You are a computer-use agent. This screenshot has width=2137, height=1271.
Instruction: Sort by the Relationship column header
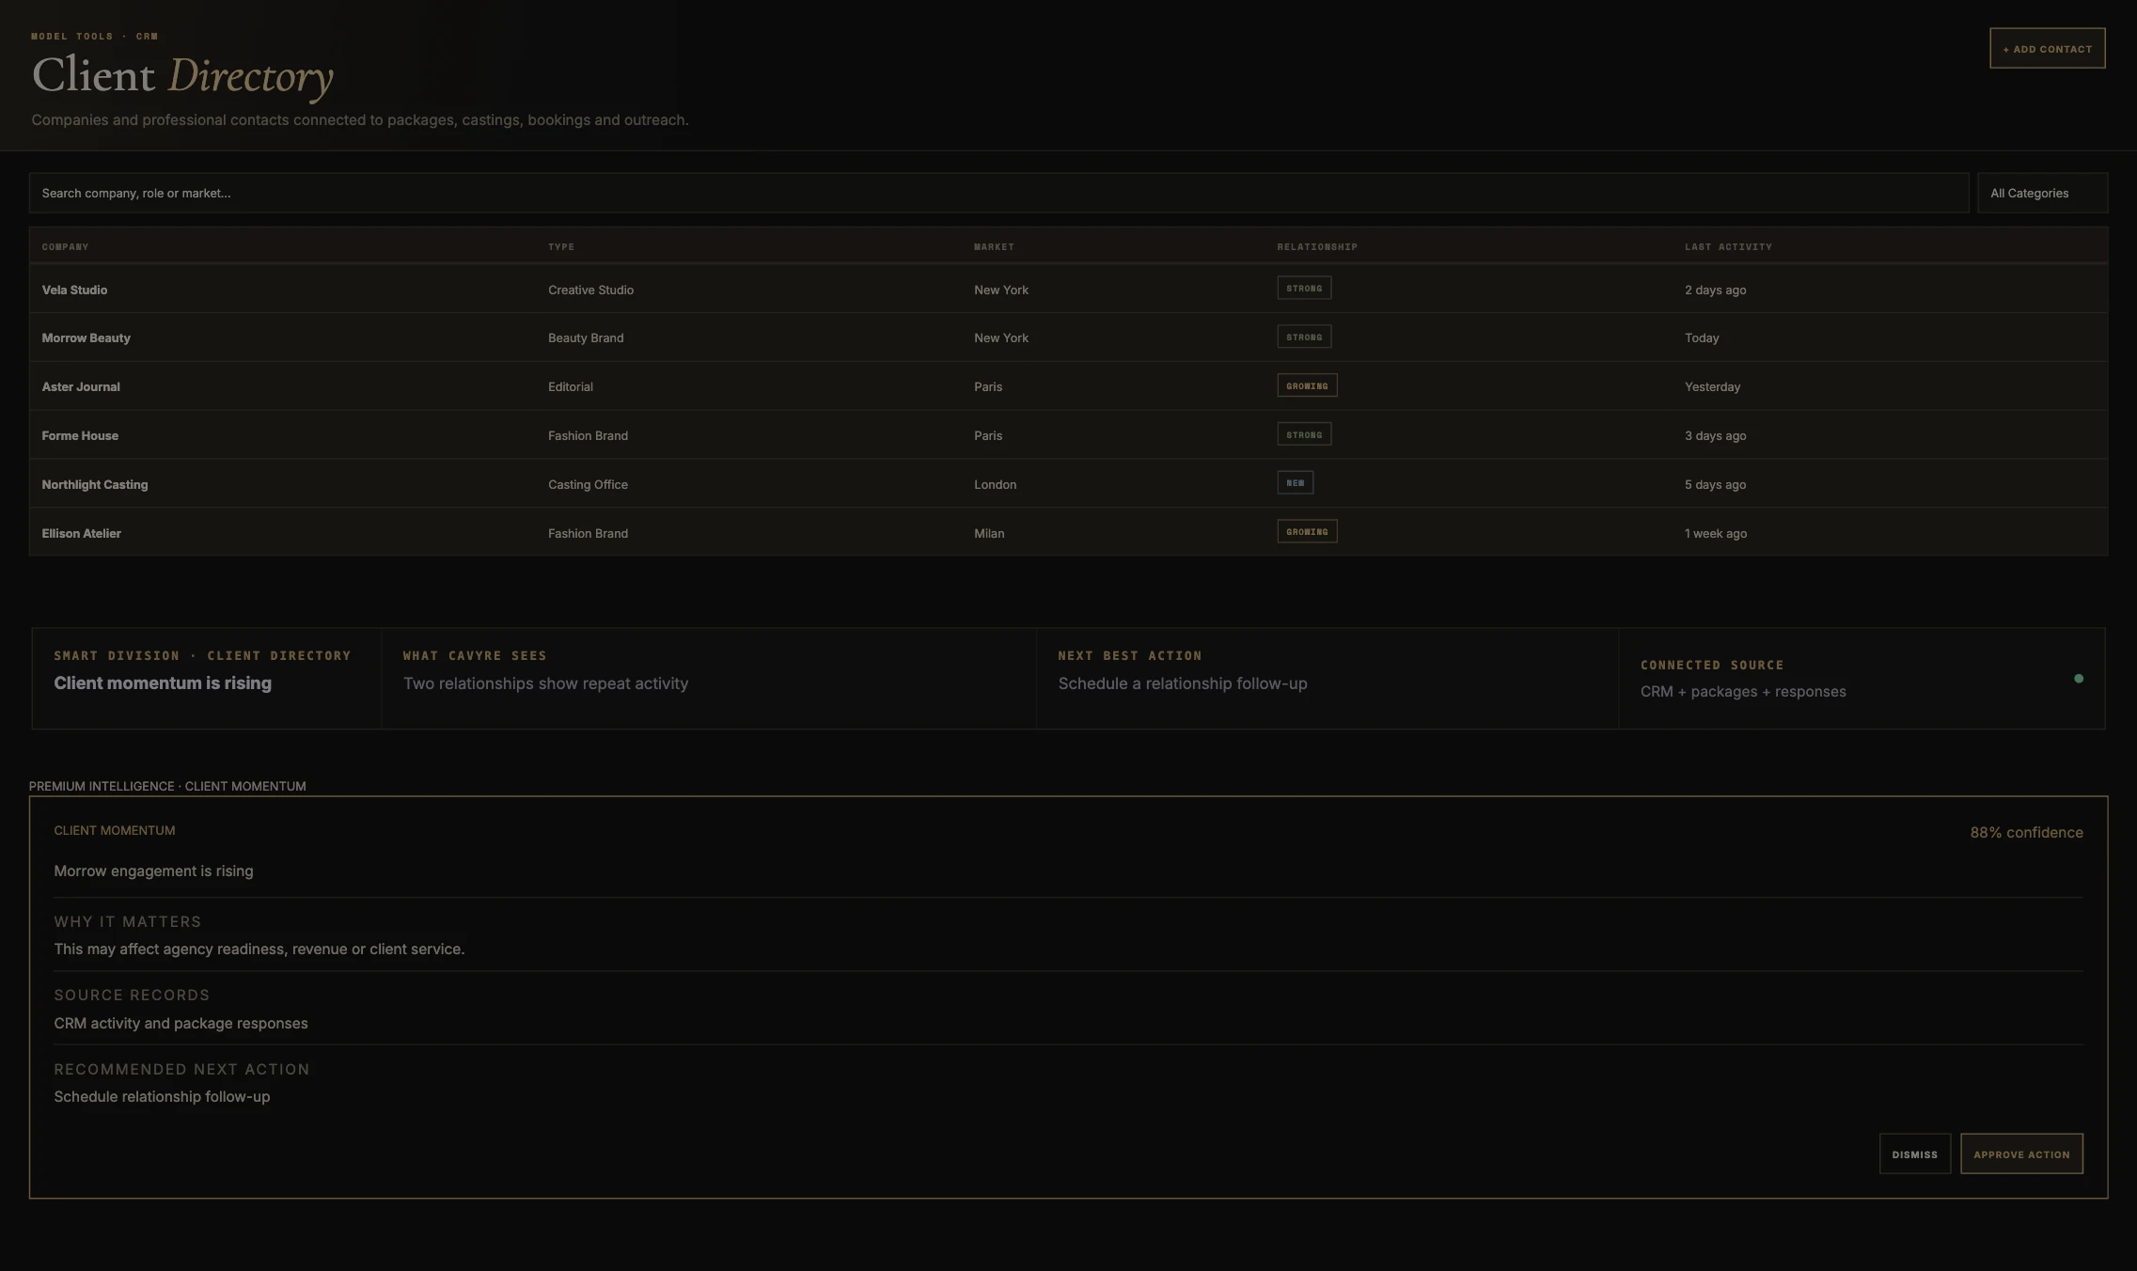1317,246
